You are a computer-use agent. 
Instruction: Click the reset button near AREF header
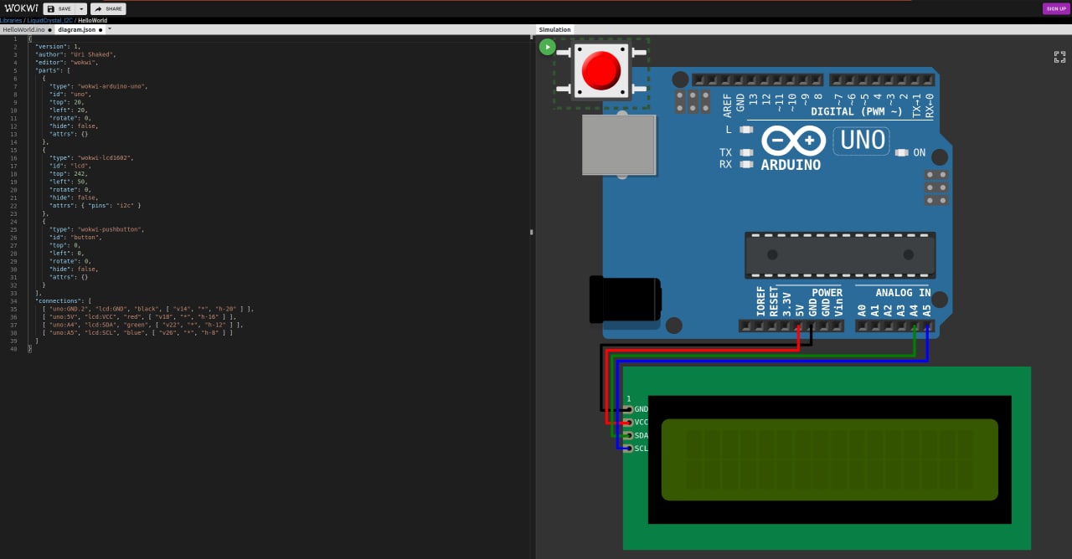680,79
